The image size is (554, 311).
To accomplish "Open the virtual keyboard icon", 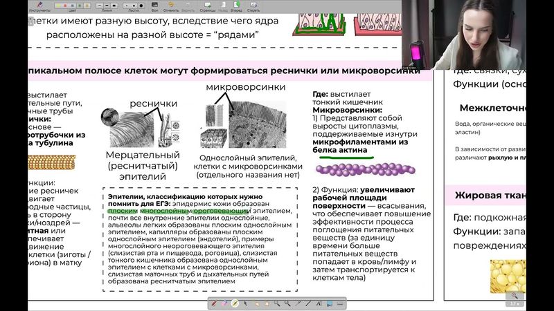I will click(340, 304).
